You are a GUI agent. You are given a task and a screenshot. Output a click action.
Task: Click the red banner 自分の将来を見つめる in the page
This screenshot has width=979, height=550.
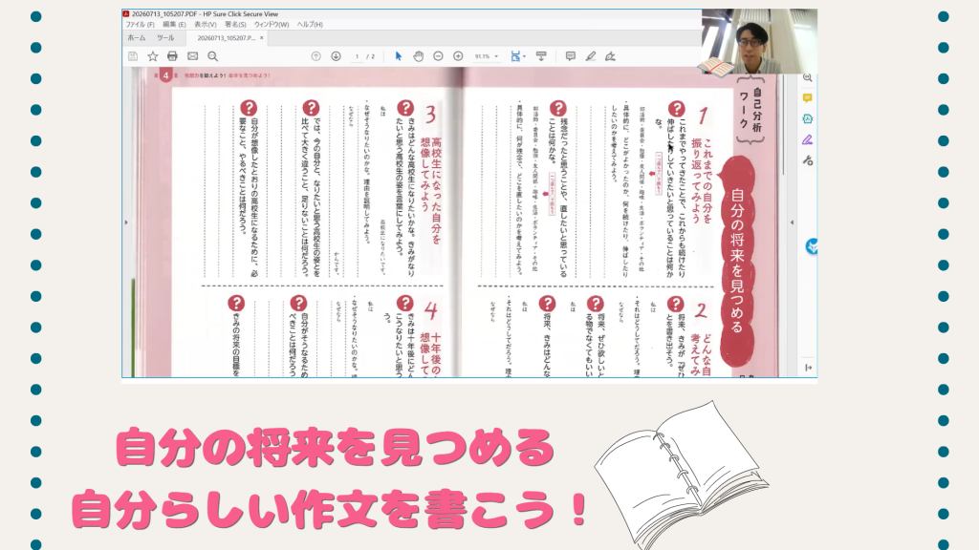click(737, 261)
